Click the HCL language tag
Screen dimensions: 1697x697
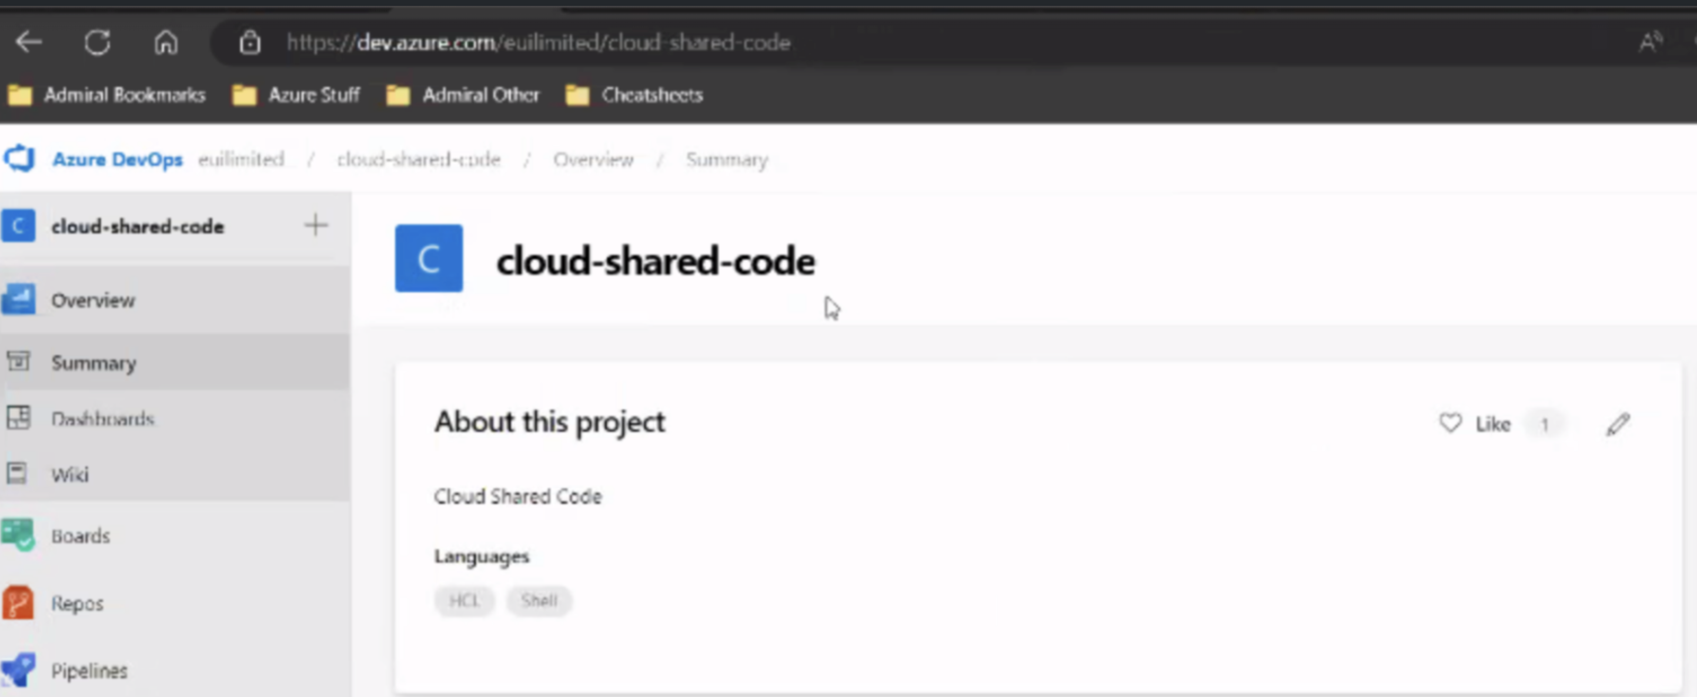[464, 600]
